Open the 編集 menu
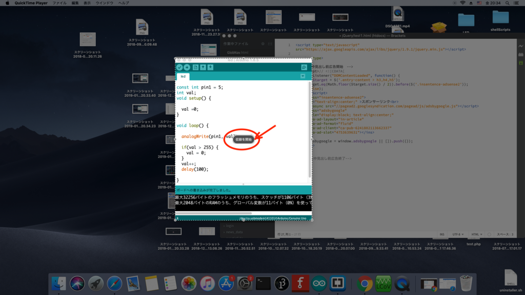This screenshot has width=525, height=295. tap(75, 3)
